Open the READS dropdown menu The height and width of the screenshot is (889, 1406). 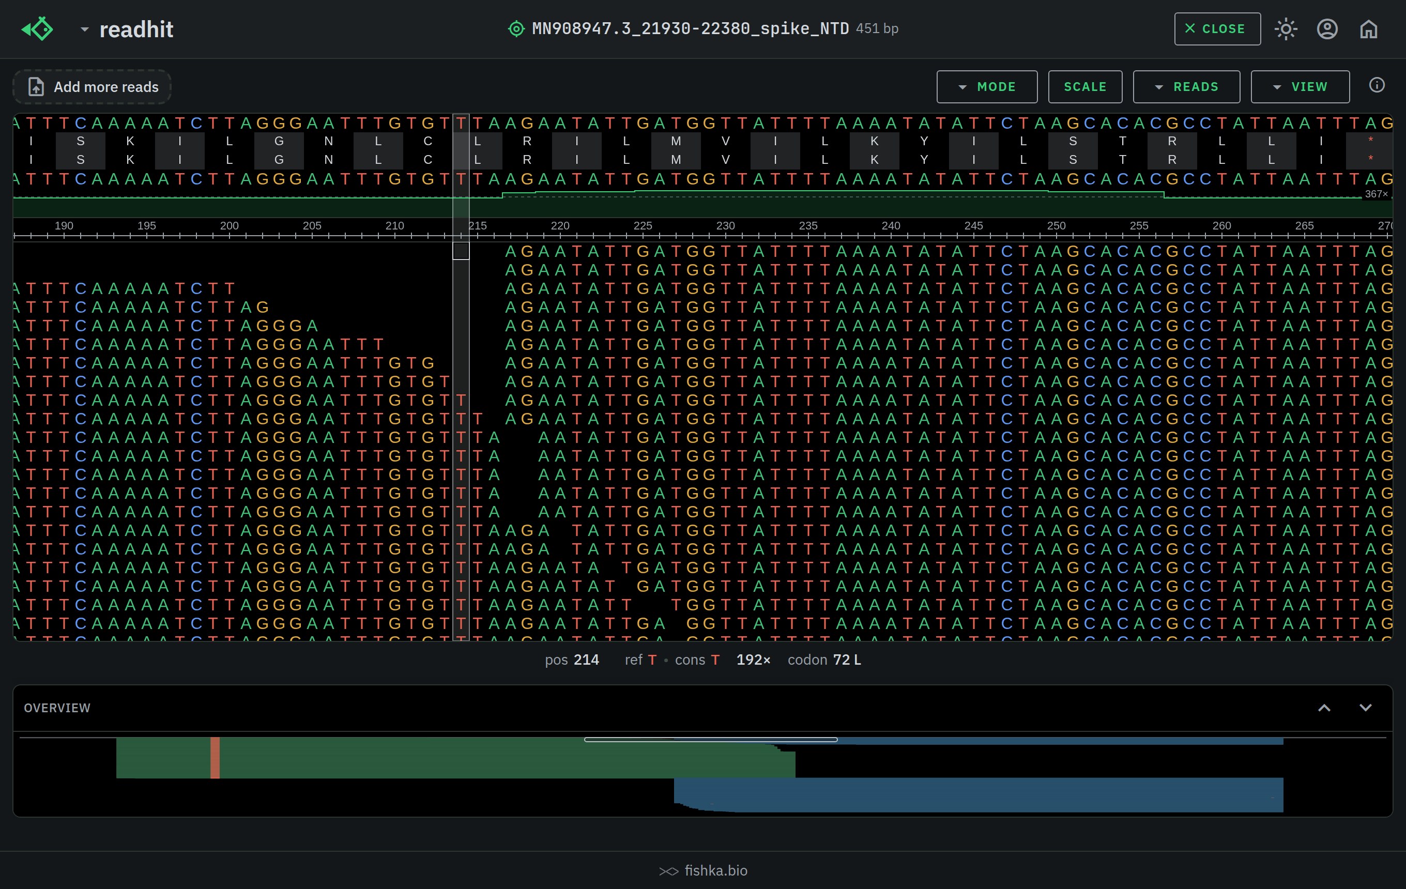(x=1186, y=87)
